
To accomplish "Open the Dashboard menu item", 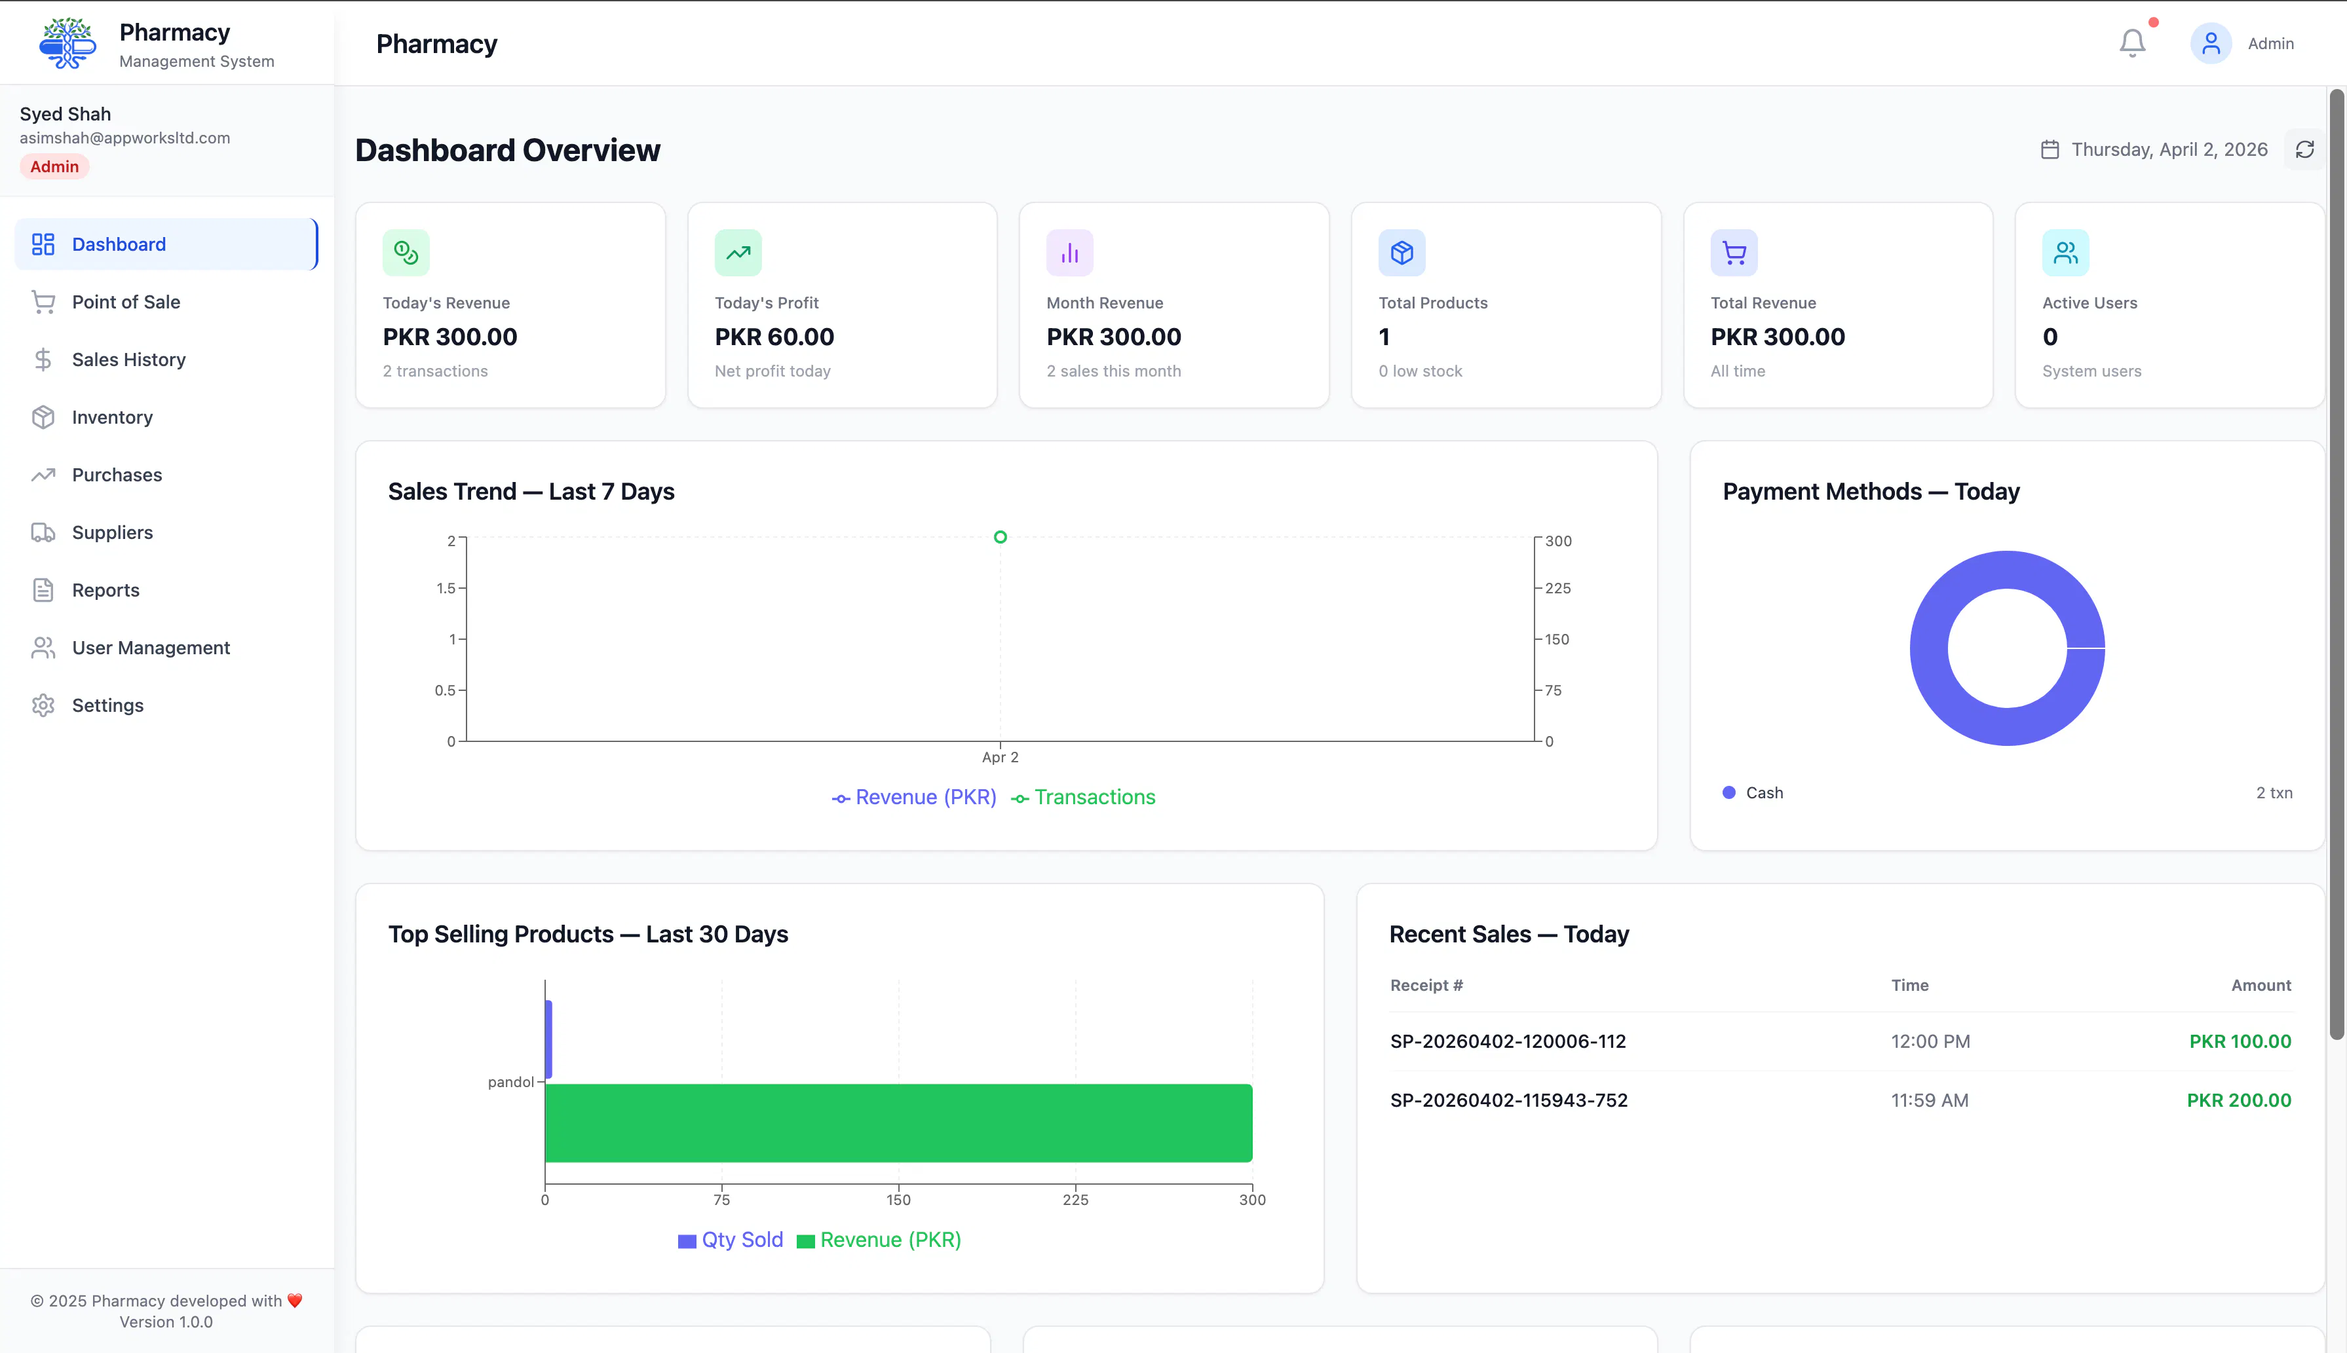I will coord(166,244).
